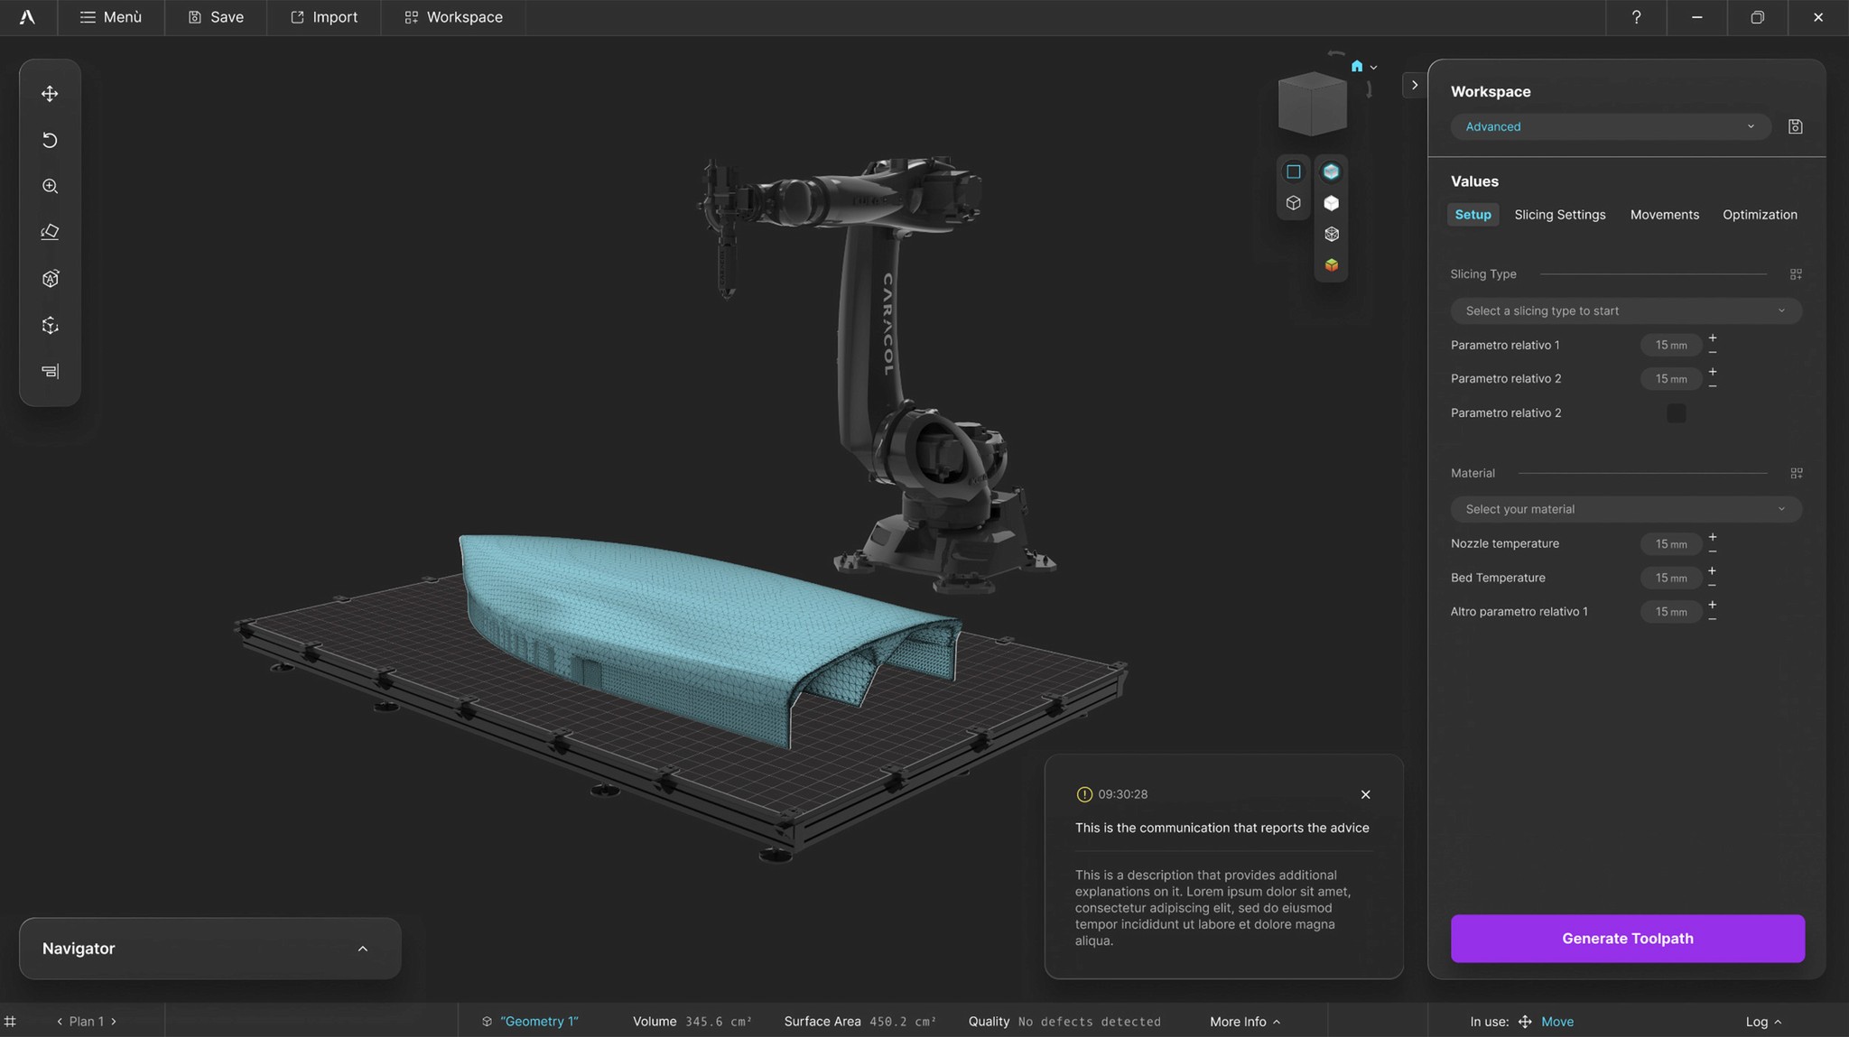Open the Select your material dropdown
Image resolution: width=1849 pixels, height=1037 pixels.
1625,510
